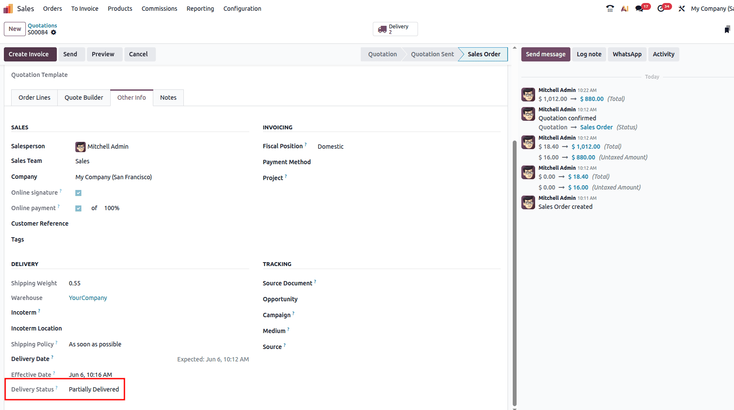Image resolution: width=734 pixels, height=410 pixels.
Task: Click the Incoterm Location input field
Action: pos(159,328)
